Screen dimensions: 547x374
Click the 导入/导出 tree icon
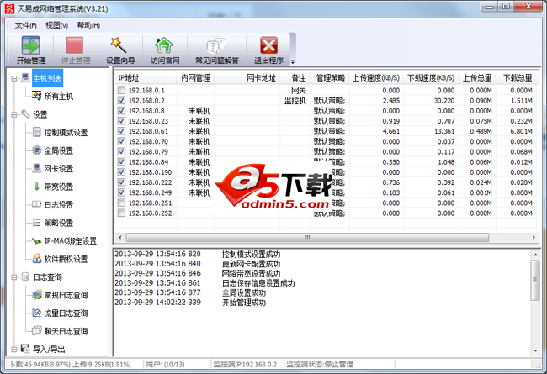pyautogui.click(x=25, y=348)
